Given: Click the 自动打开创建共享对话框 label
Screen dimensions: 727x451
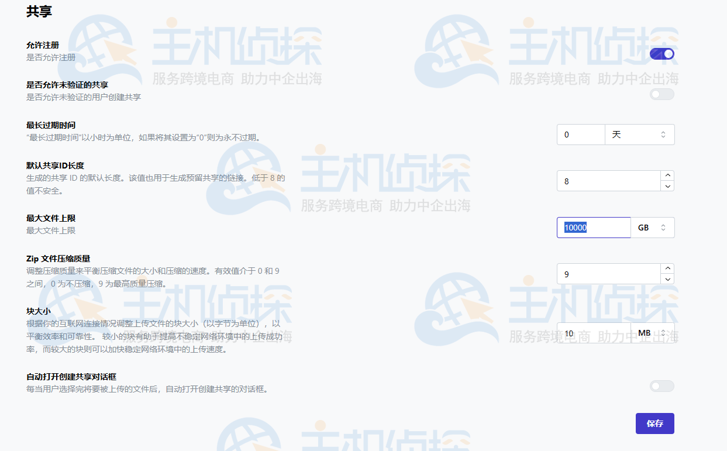Looking at the screenshot, I should [x=71, y=377].
